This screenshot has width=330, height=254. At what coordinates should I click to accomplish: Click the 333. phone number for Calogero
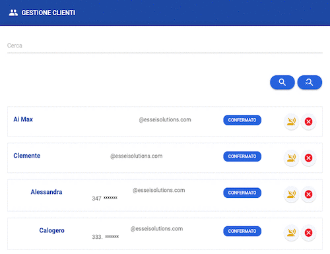pos(106,237)
